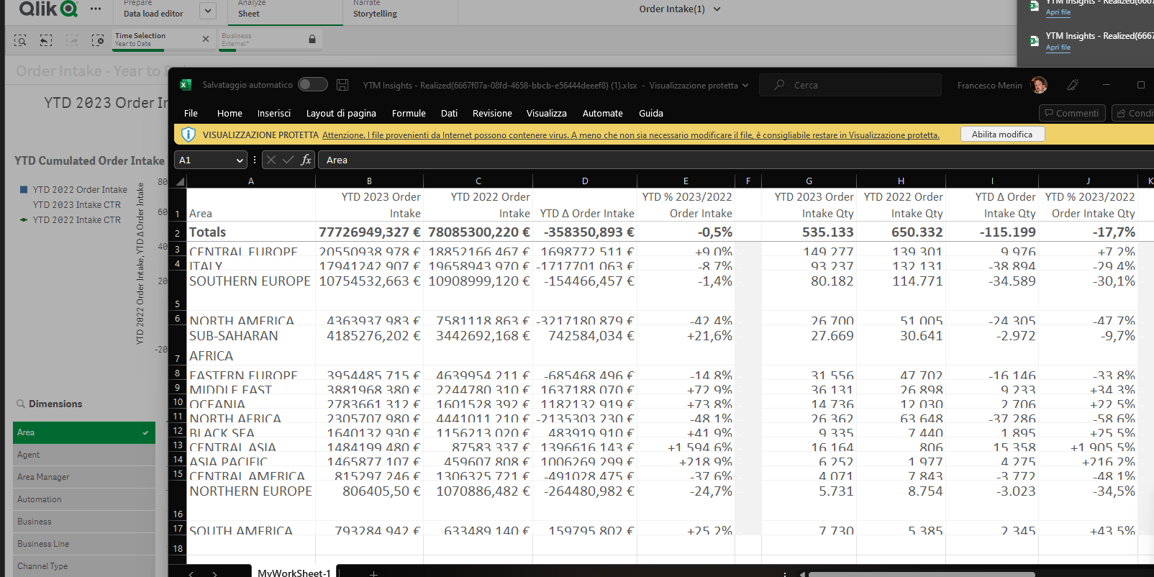The width and height of the screenshot is (1154, 577).
Task: Toggle Salvataggio automatico switch
Action: tap(313, 85)
